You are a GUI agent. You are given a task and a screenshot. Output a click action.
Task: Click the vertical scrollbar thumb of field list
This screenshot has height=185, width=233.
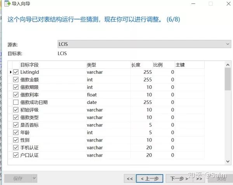(228, 79)
